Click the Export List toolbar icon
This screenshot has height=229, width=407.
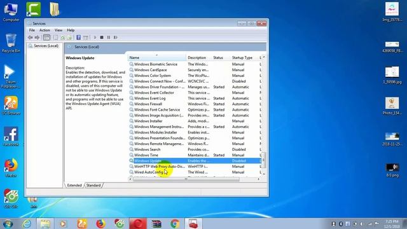pos(69,38)
